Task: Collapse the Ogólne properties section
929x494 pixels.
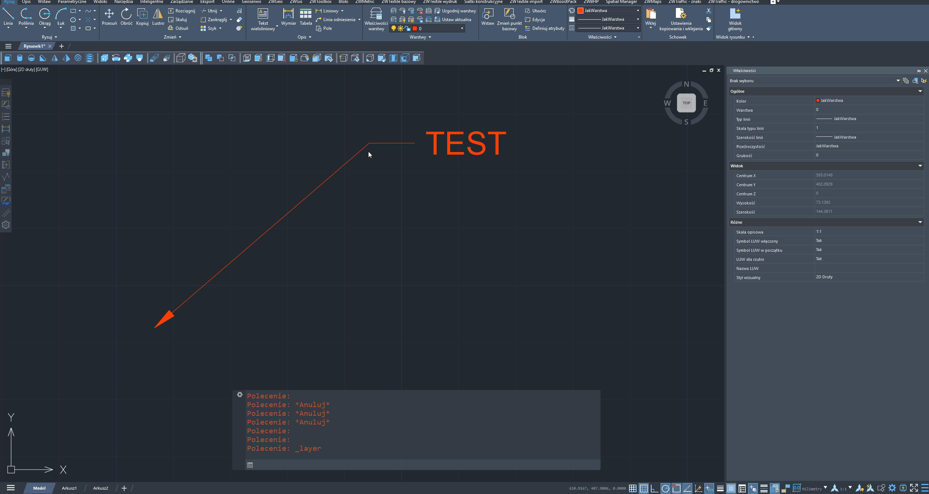Action: click(x=920, y=91)
